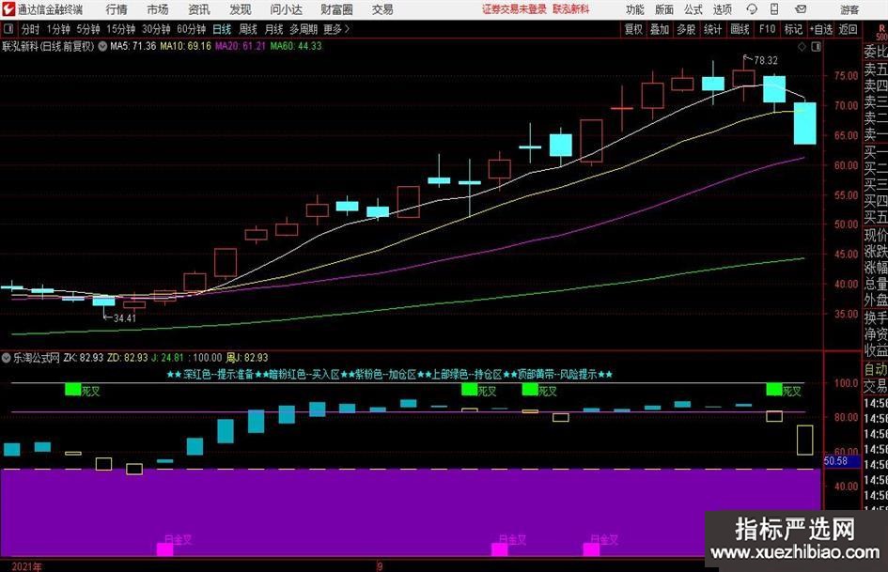
Task: Click the J: 24.81 indicator value
Action: (167, 358)
